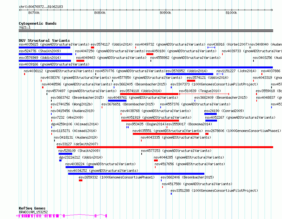Click the nsv4035615 variant label
282x219 pixels.
pyautogui.click(x=54, y=44)
